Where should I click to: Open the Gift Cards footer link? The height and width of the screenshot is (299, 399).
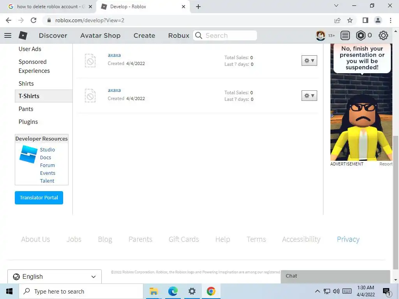(184, 239)
